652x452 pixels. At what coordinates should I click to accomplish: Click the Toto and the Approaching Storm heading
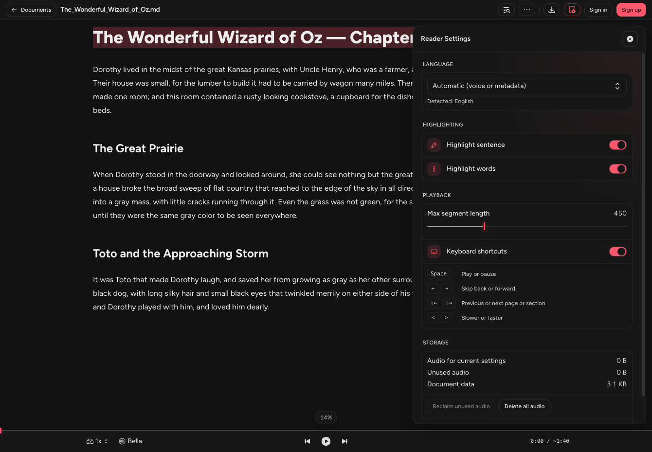click(x=181, y=253)
